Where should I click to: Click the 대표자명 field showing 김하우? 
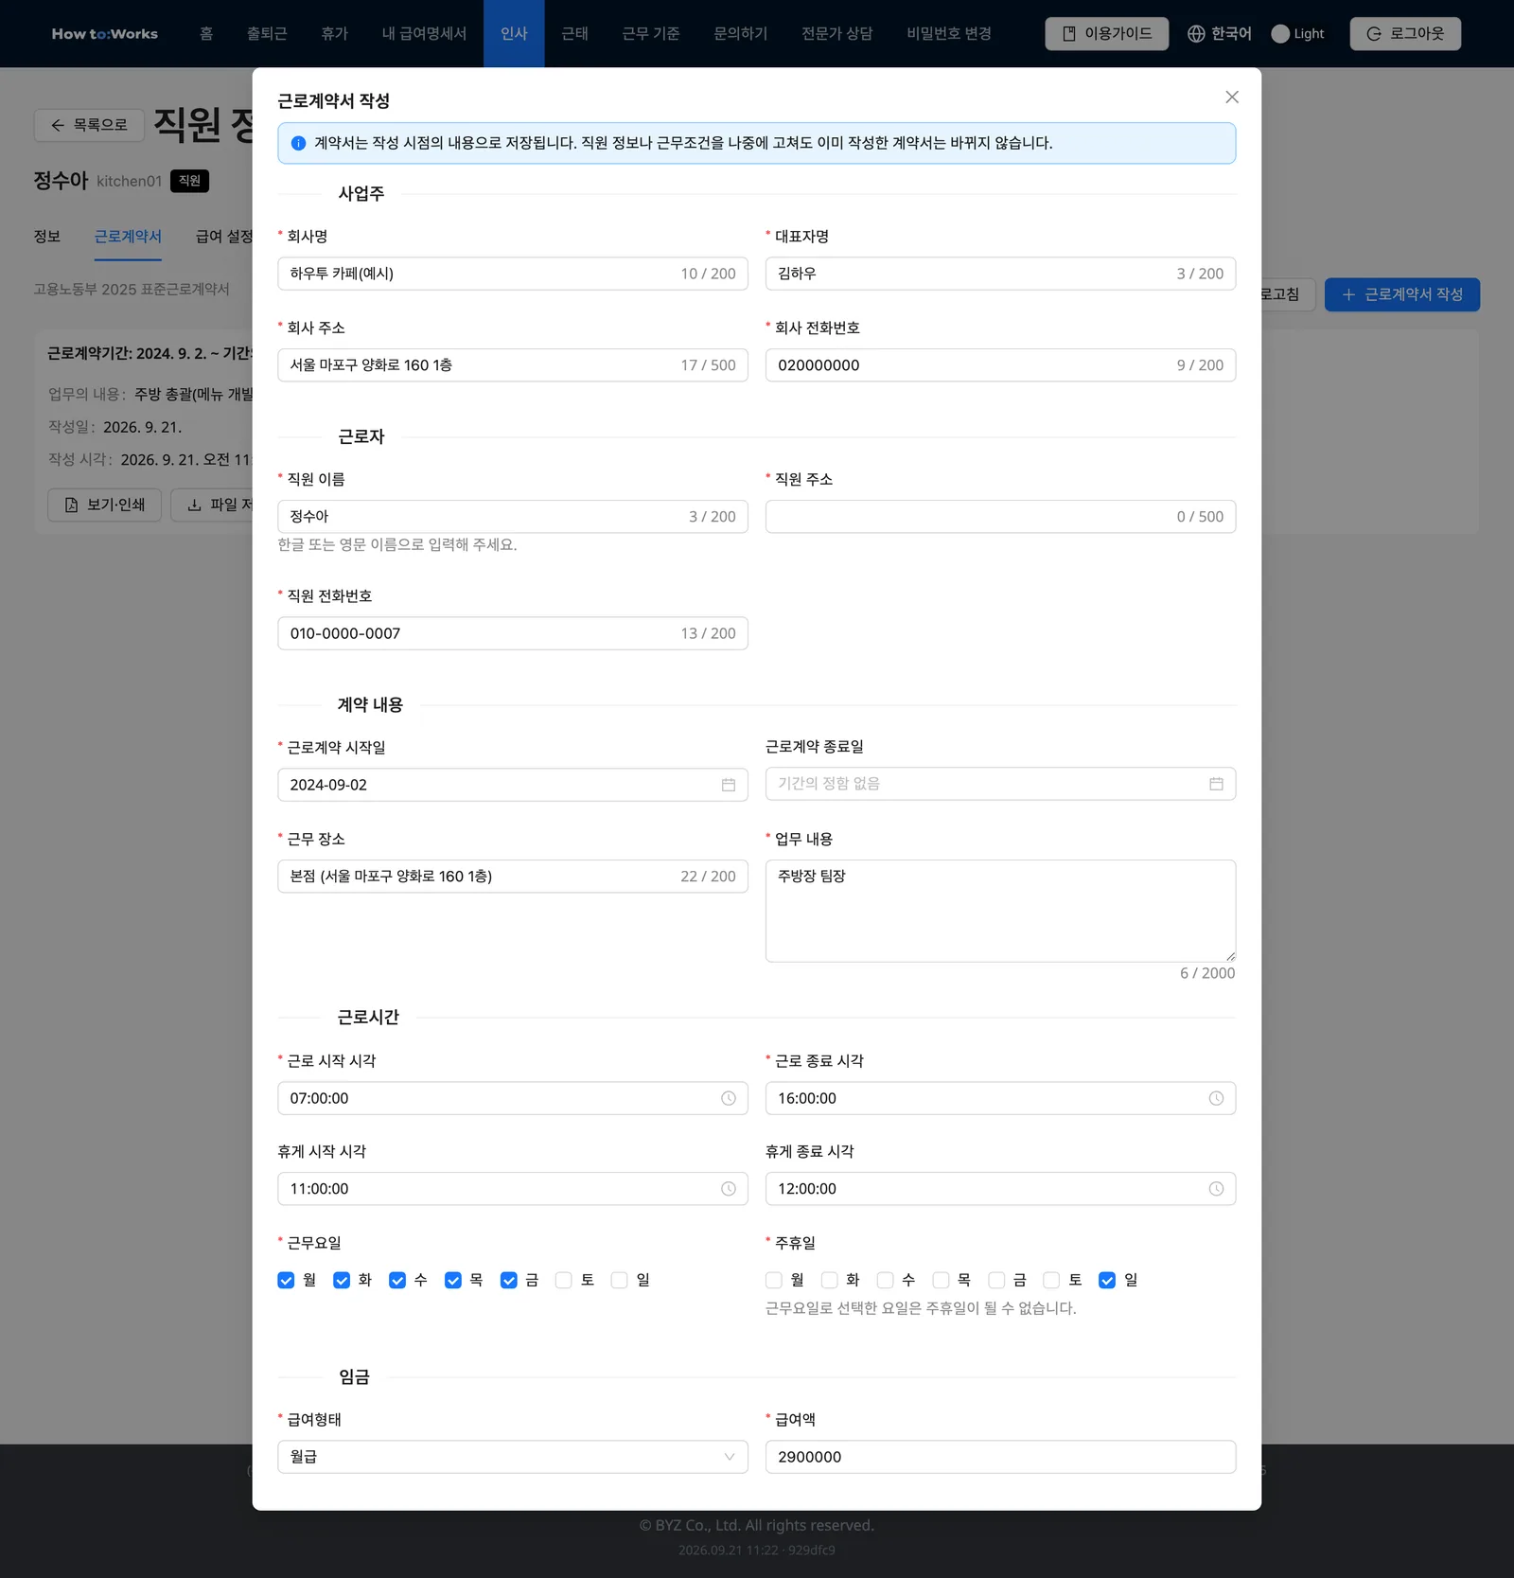point(1000,274)
